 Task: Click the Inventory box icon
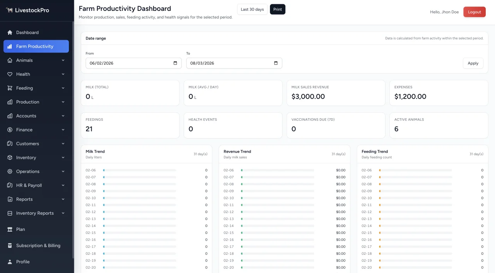click(x=10, y=158)
